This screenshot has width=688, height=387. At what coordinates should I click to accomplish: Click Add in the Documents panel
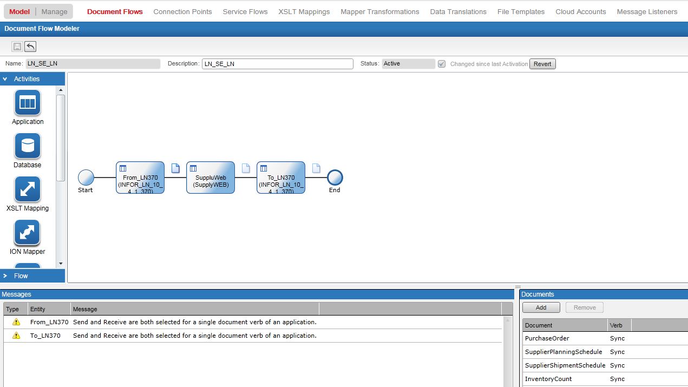click(541, 307)
